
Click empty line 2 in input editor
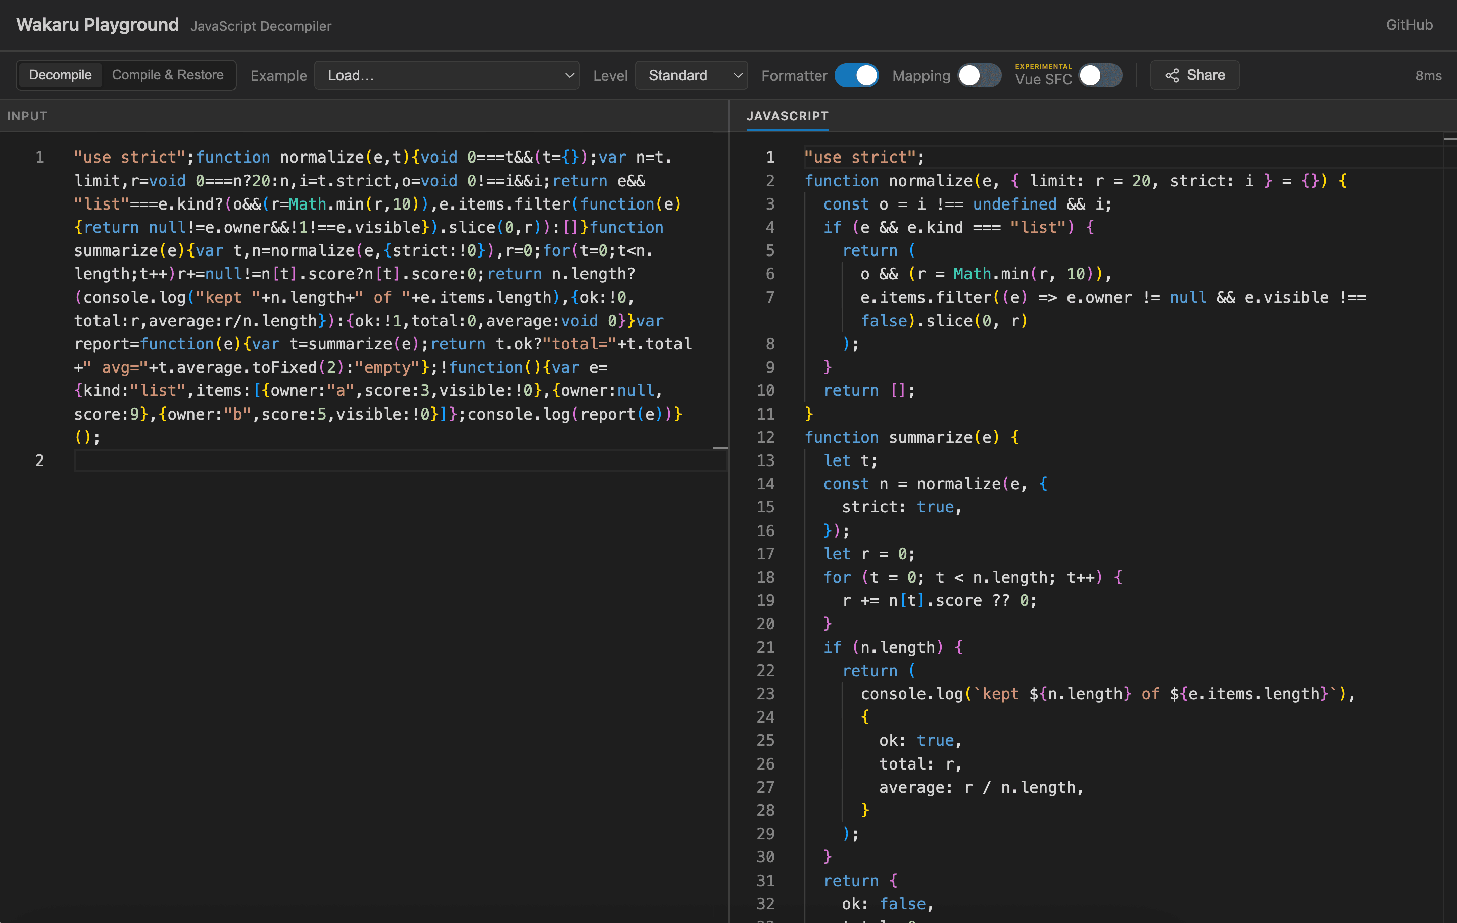point(399,460)
